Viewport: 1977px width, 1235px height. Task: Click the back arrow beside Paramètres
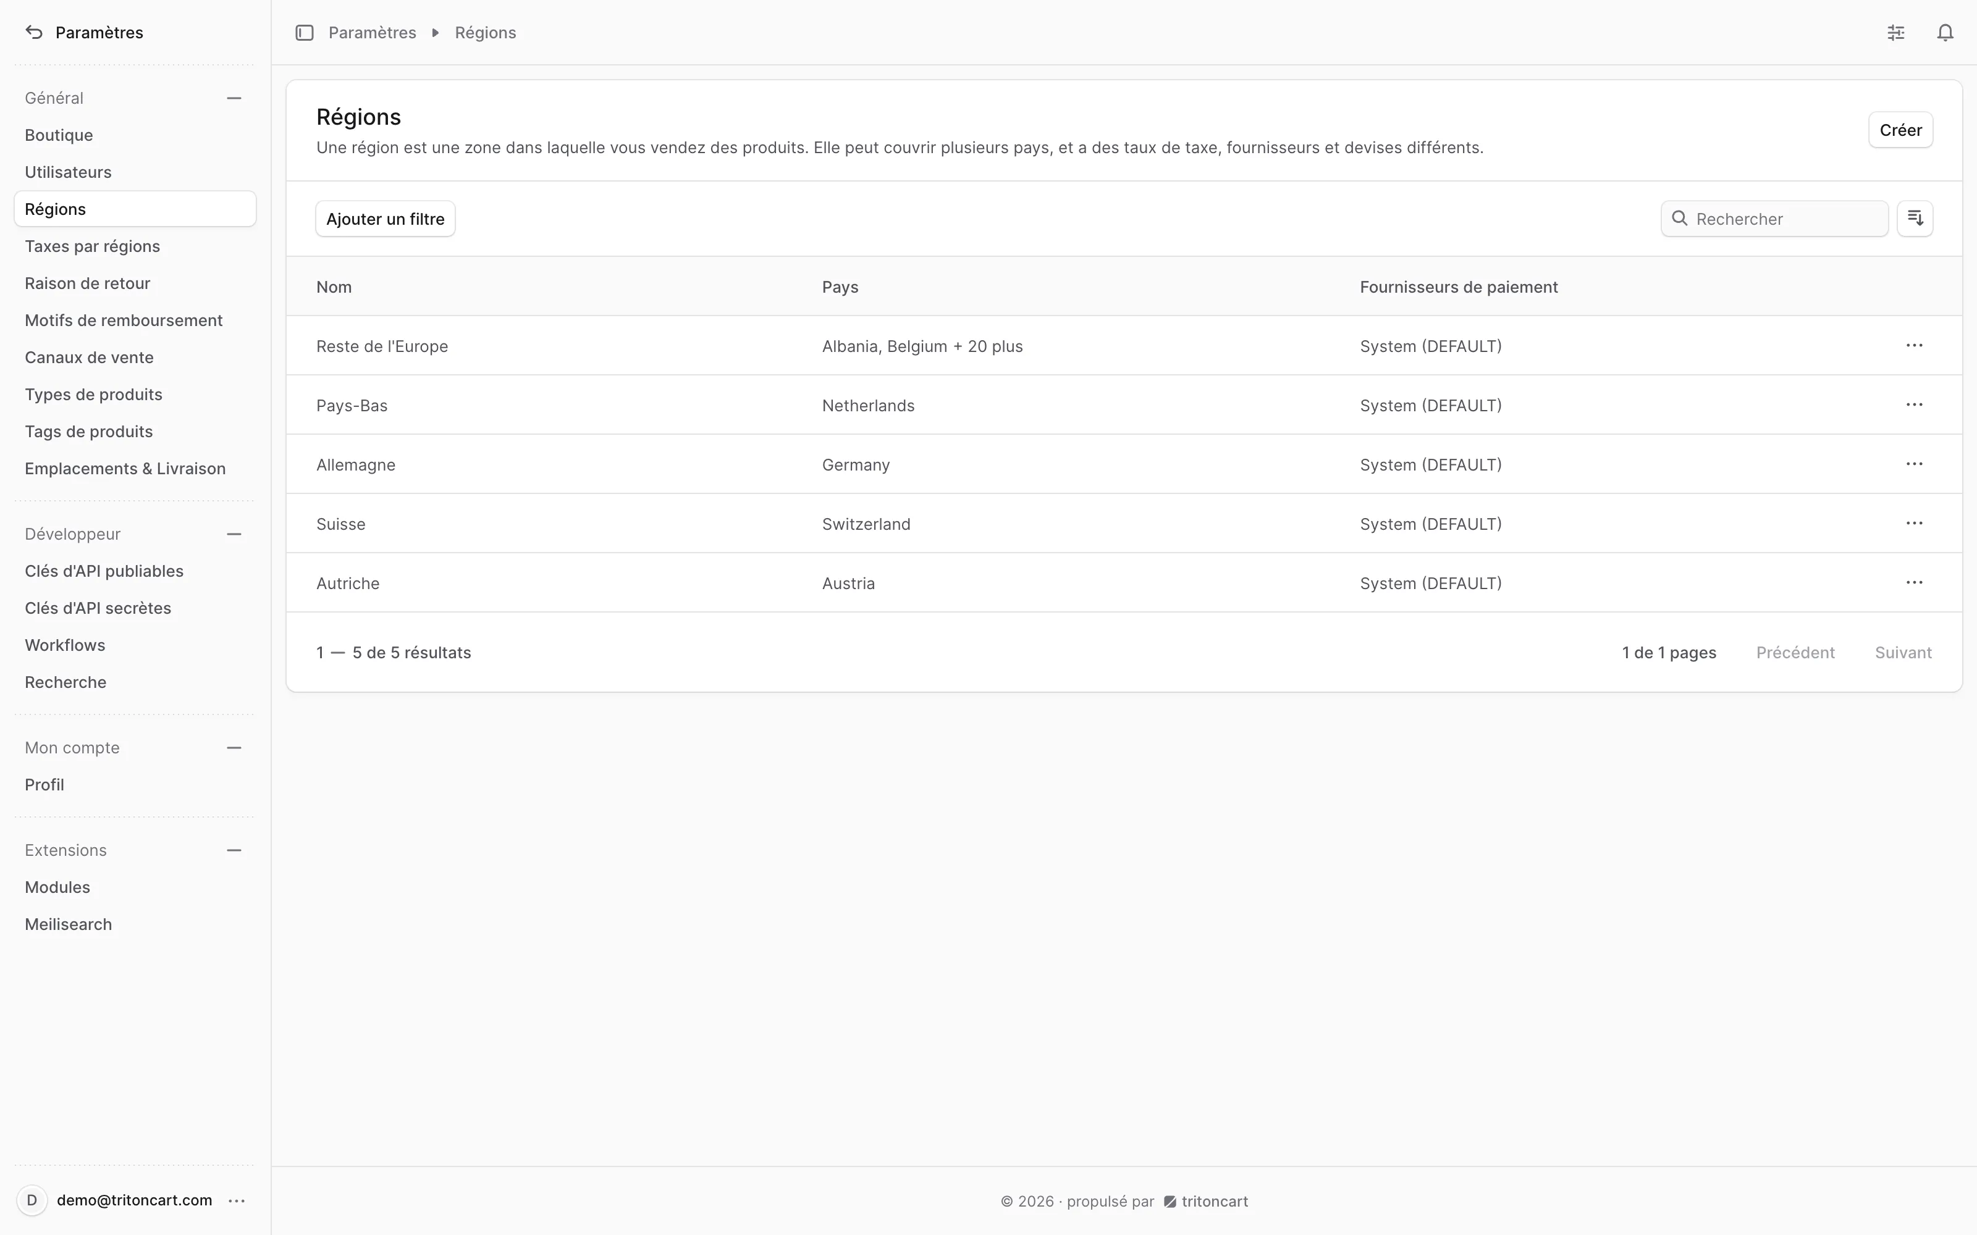(33, 33)
